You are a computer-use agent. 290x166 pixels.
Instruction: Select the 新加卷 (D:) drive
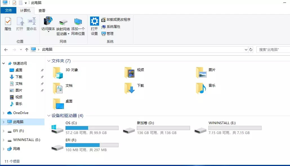pos(157,128)
